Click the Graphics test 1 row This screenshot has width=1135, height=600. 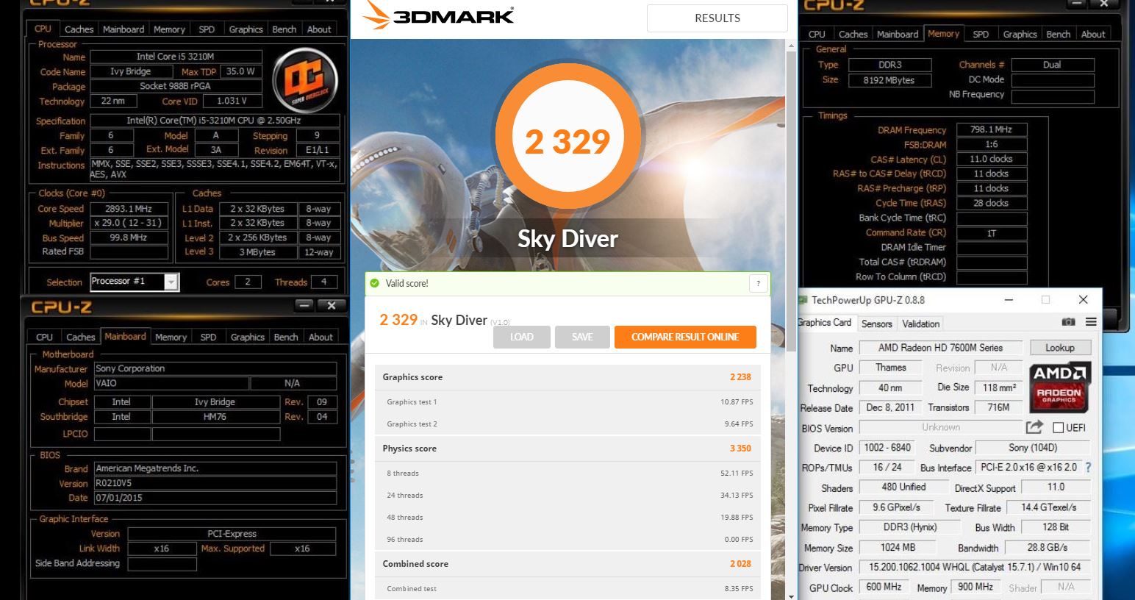pyautogui.click(x=567, y=401)
